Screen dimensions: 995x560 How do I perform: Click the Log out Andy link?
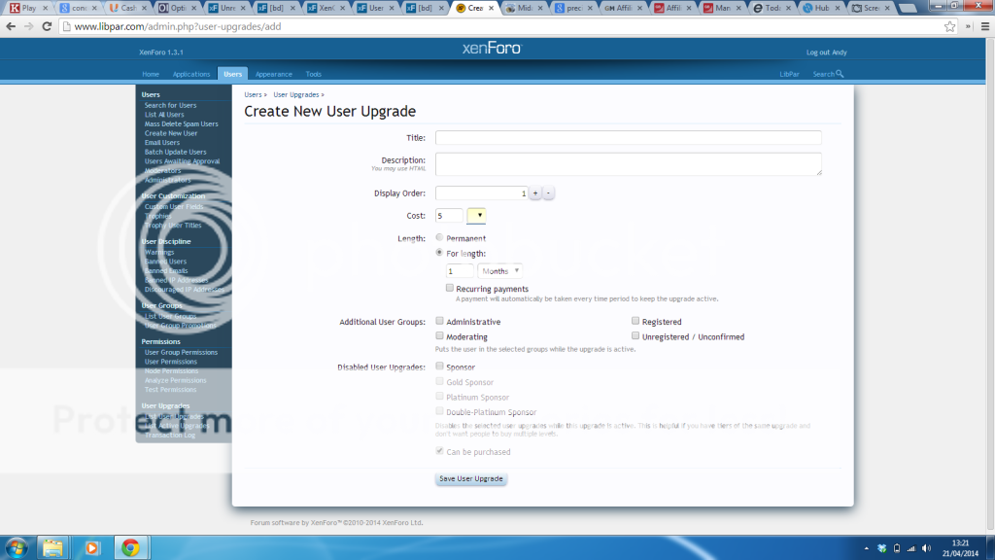click(826, 52)
